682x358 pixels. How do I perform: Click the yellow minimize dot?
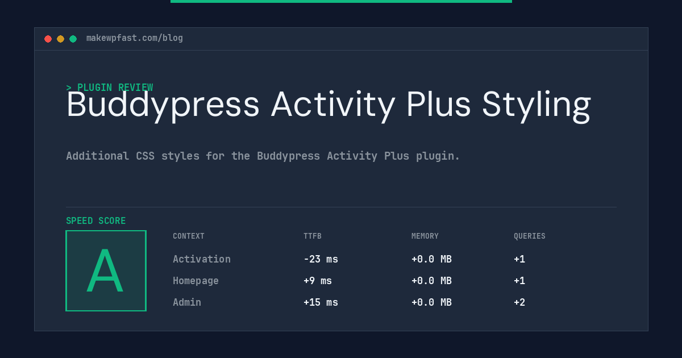[x=60, y=39]
